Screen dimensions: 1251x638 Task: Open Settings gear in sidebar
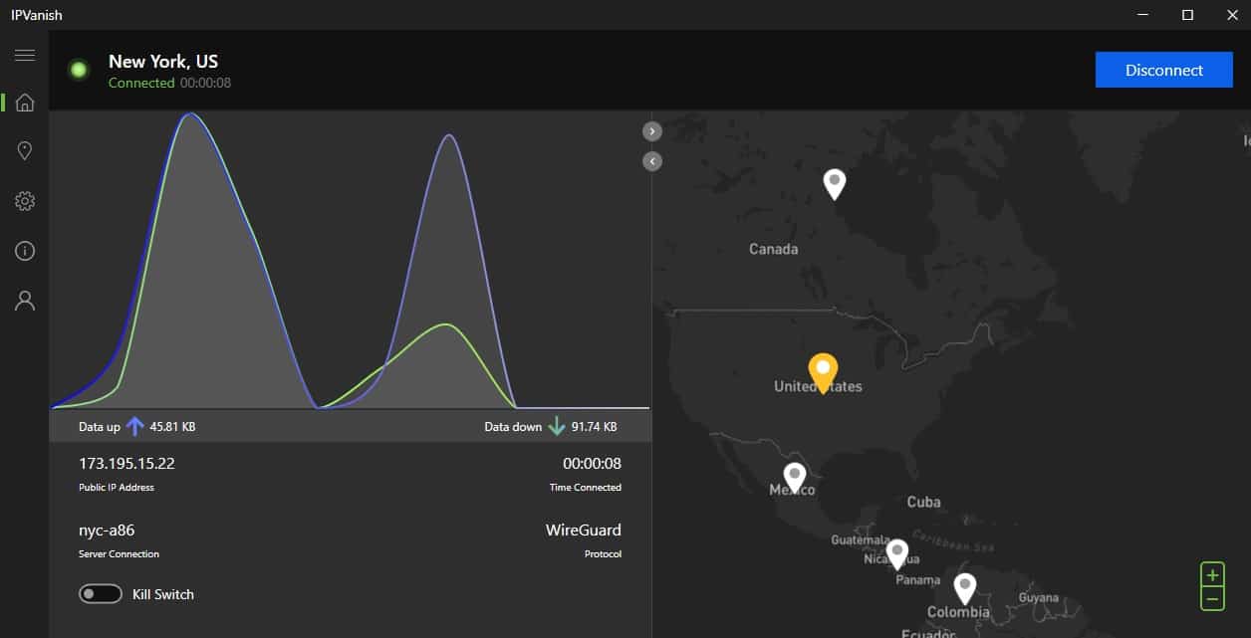coord(25,201)
